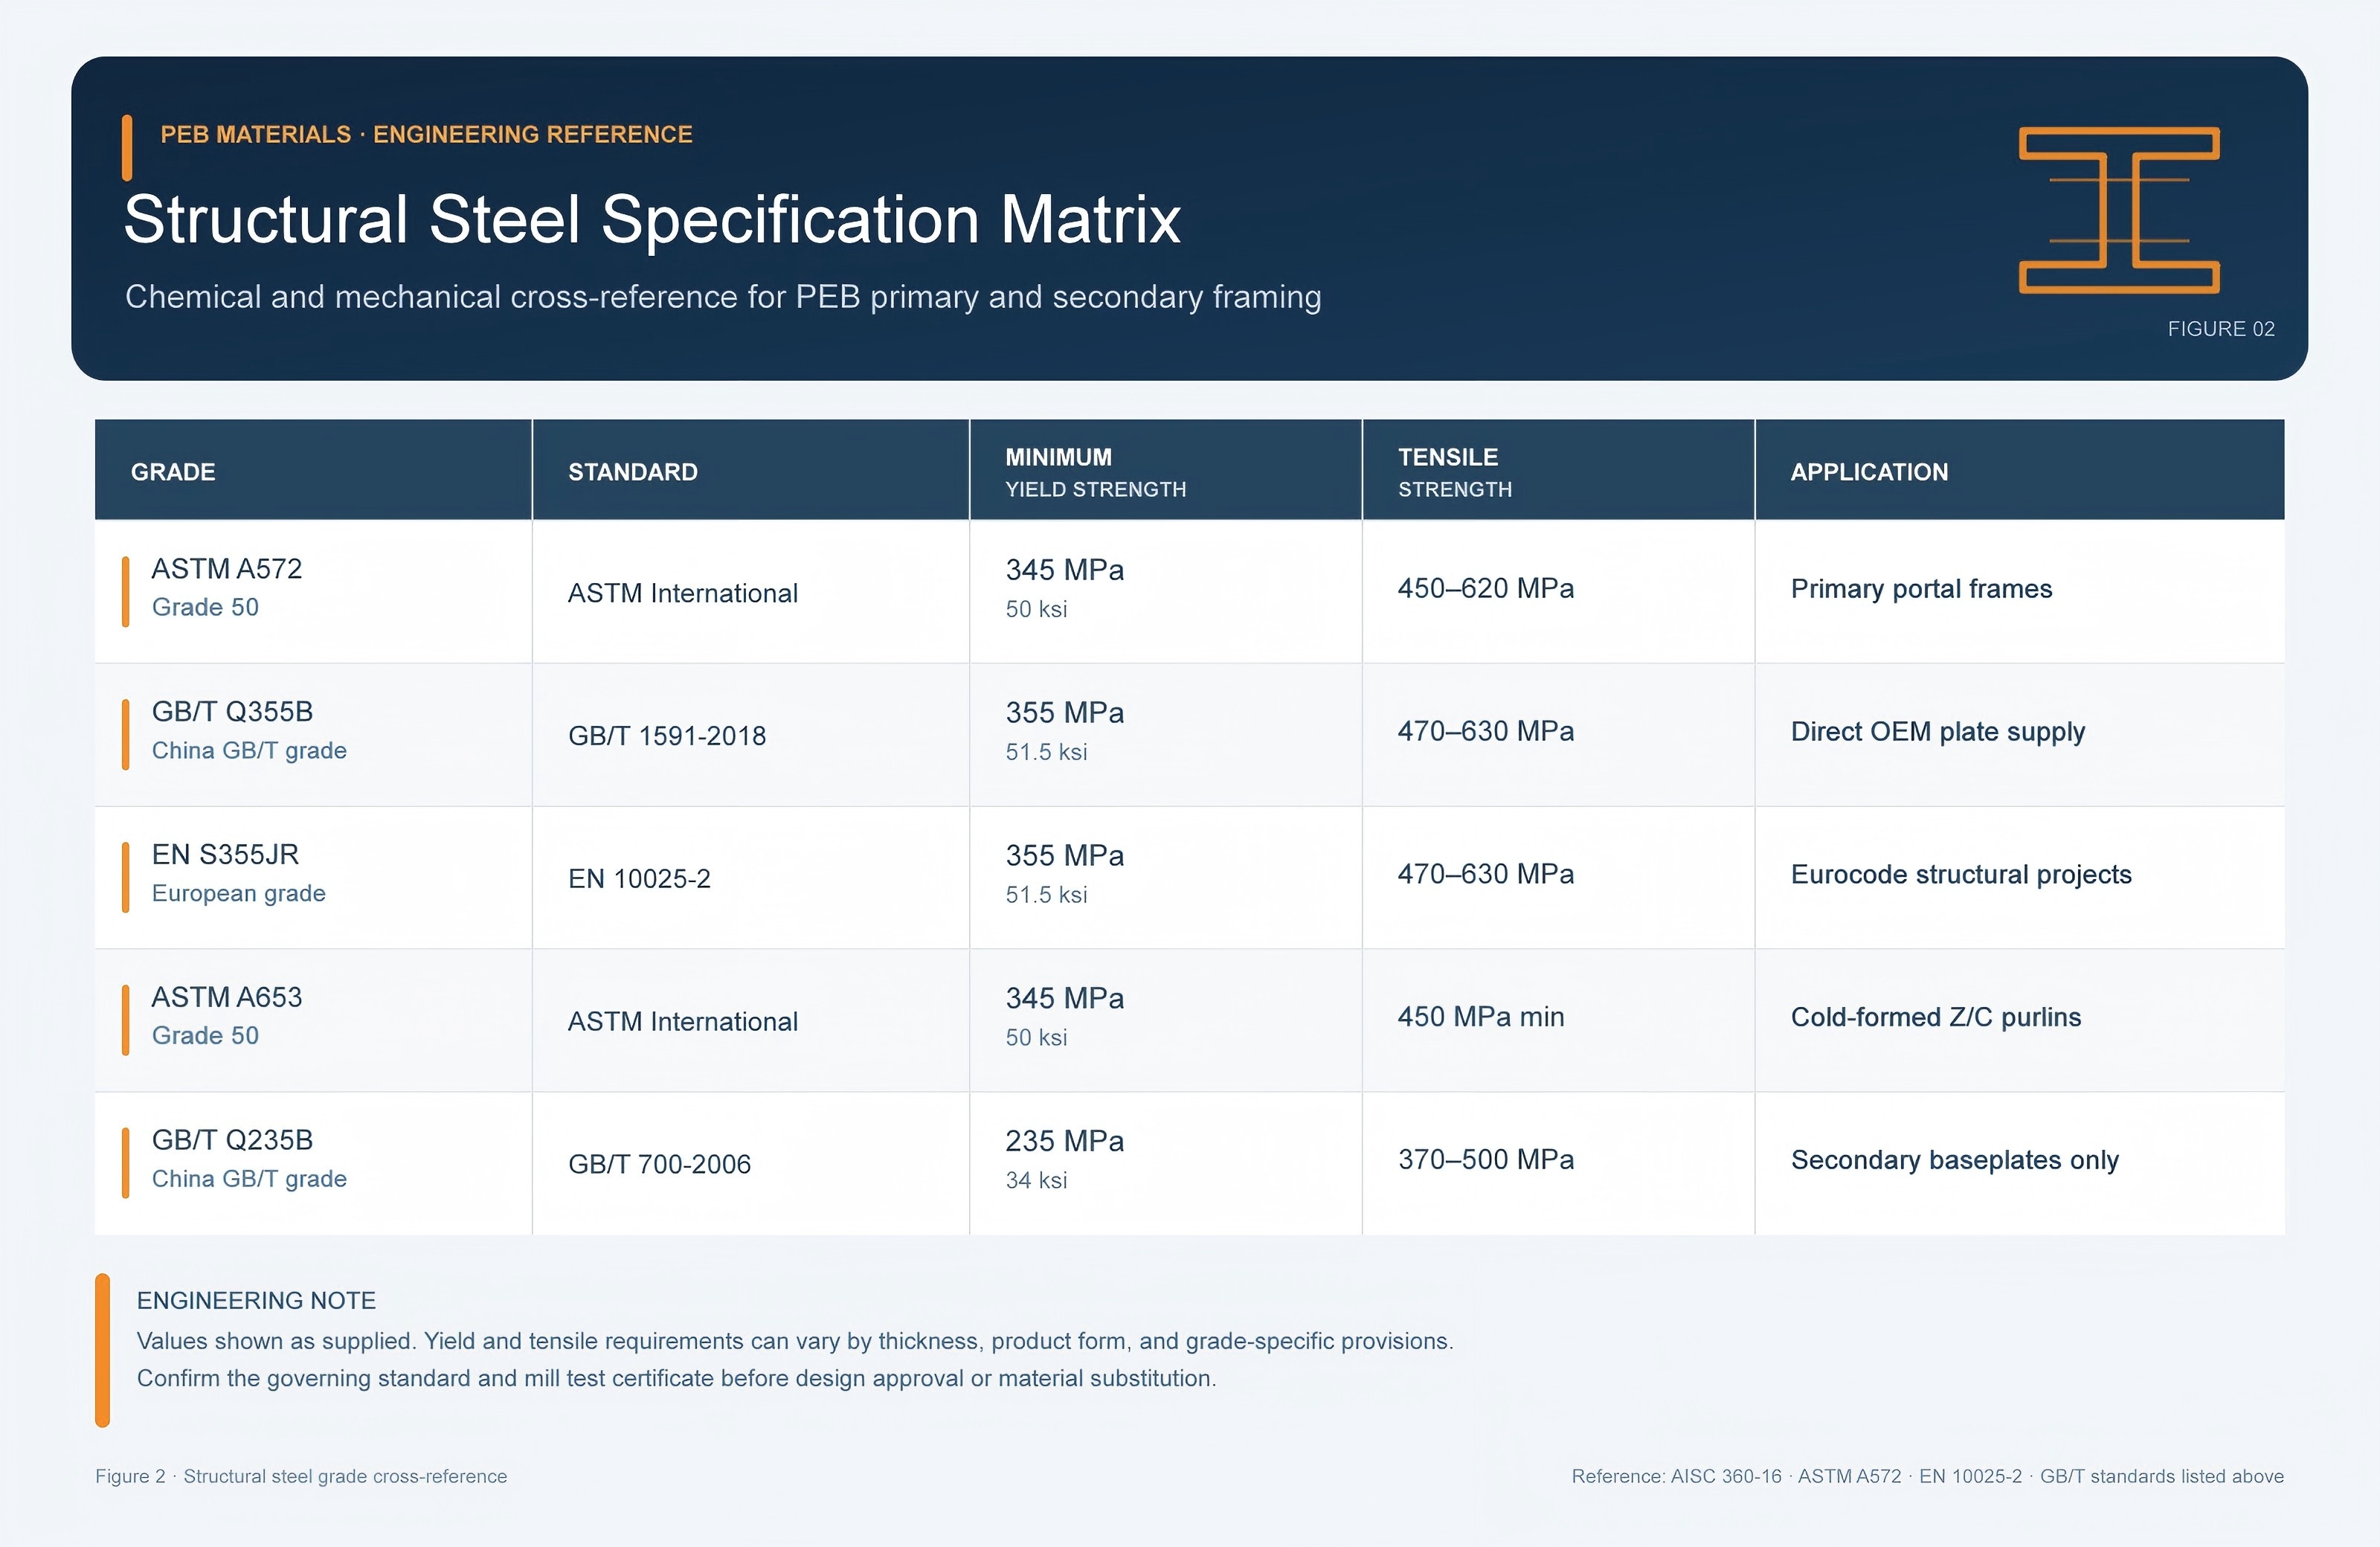Click the orange I-beam icon in header
The image size is (2380, 1547).
(x=2119, y=210)
